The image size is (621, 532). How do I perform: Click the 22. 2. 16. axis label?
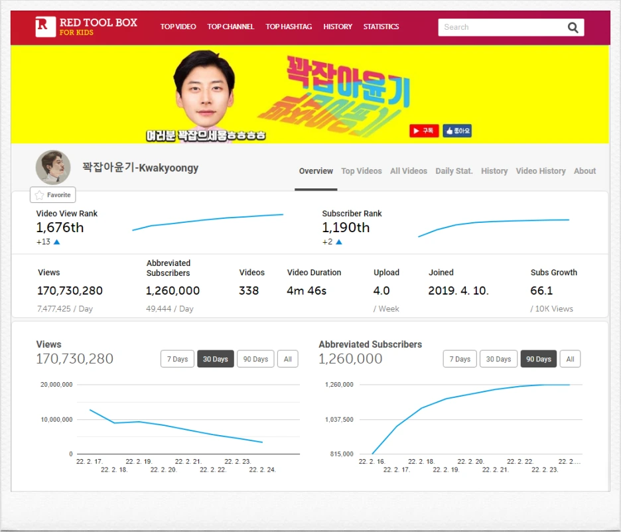click(372, 461)
